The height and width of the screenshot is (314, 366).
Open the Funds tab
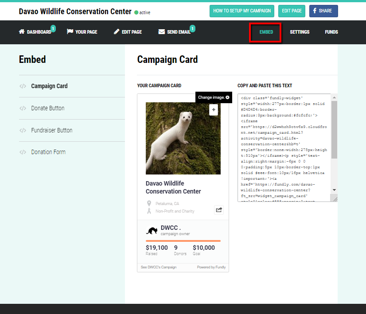tap(331, 32)
